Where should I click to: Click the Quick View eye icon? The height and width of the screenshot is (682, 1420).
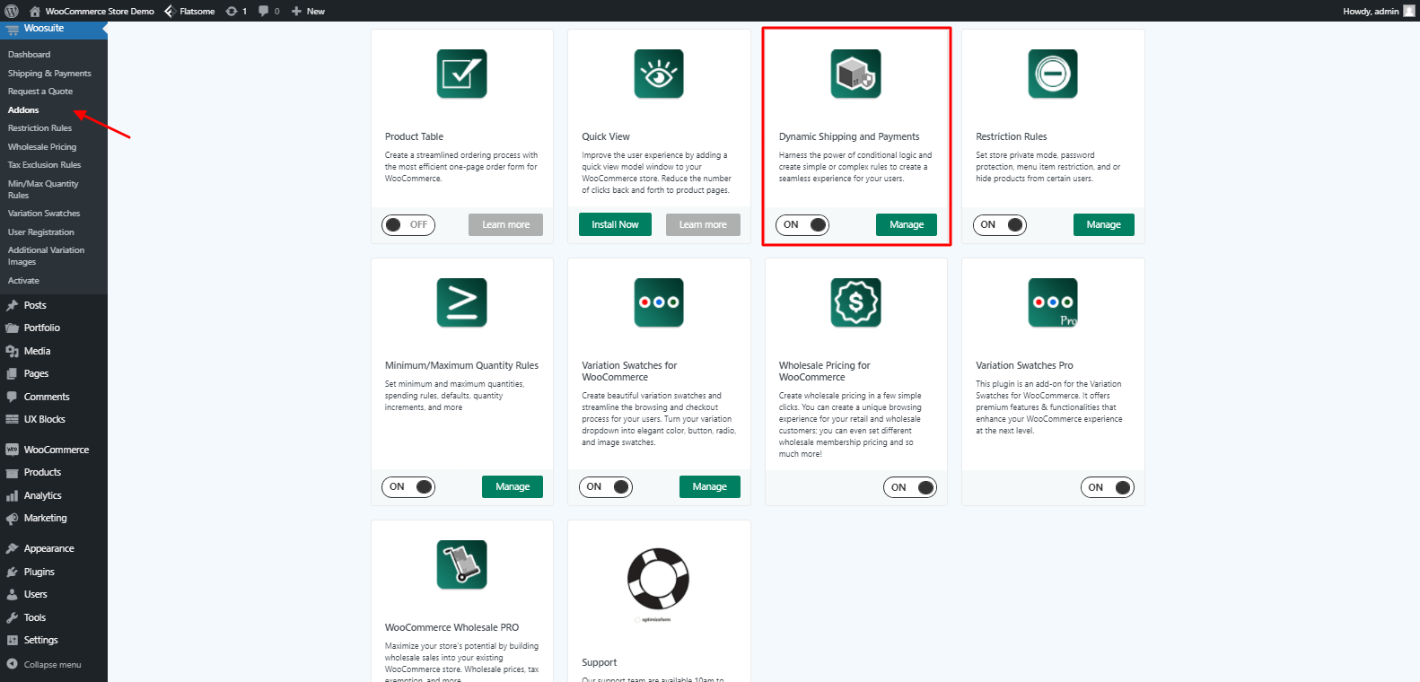[659, 74]
